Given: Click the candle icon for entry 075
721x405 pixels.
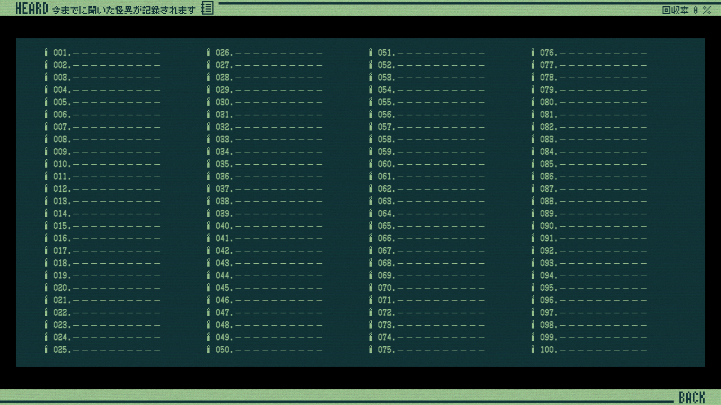Looking at the screenshot, I should pyautogui.click(x=371, y=350).
